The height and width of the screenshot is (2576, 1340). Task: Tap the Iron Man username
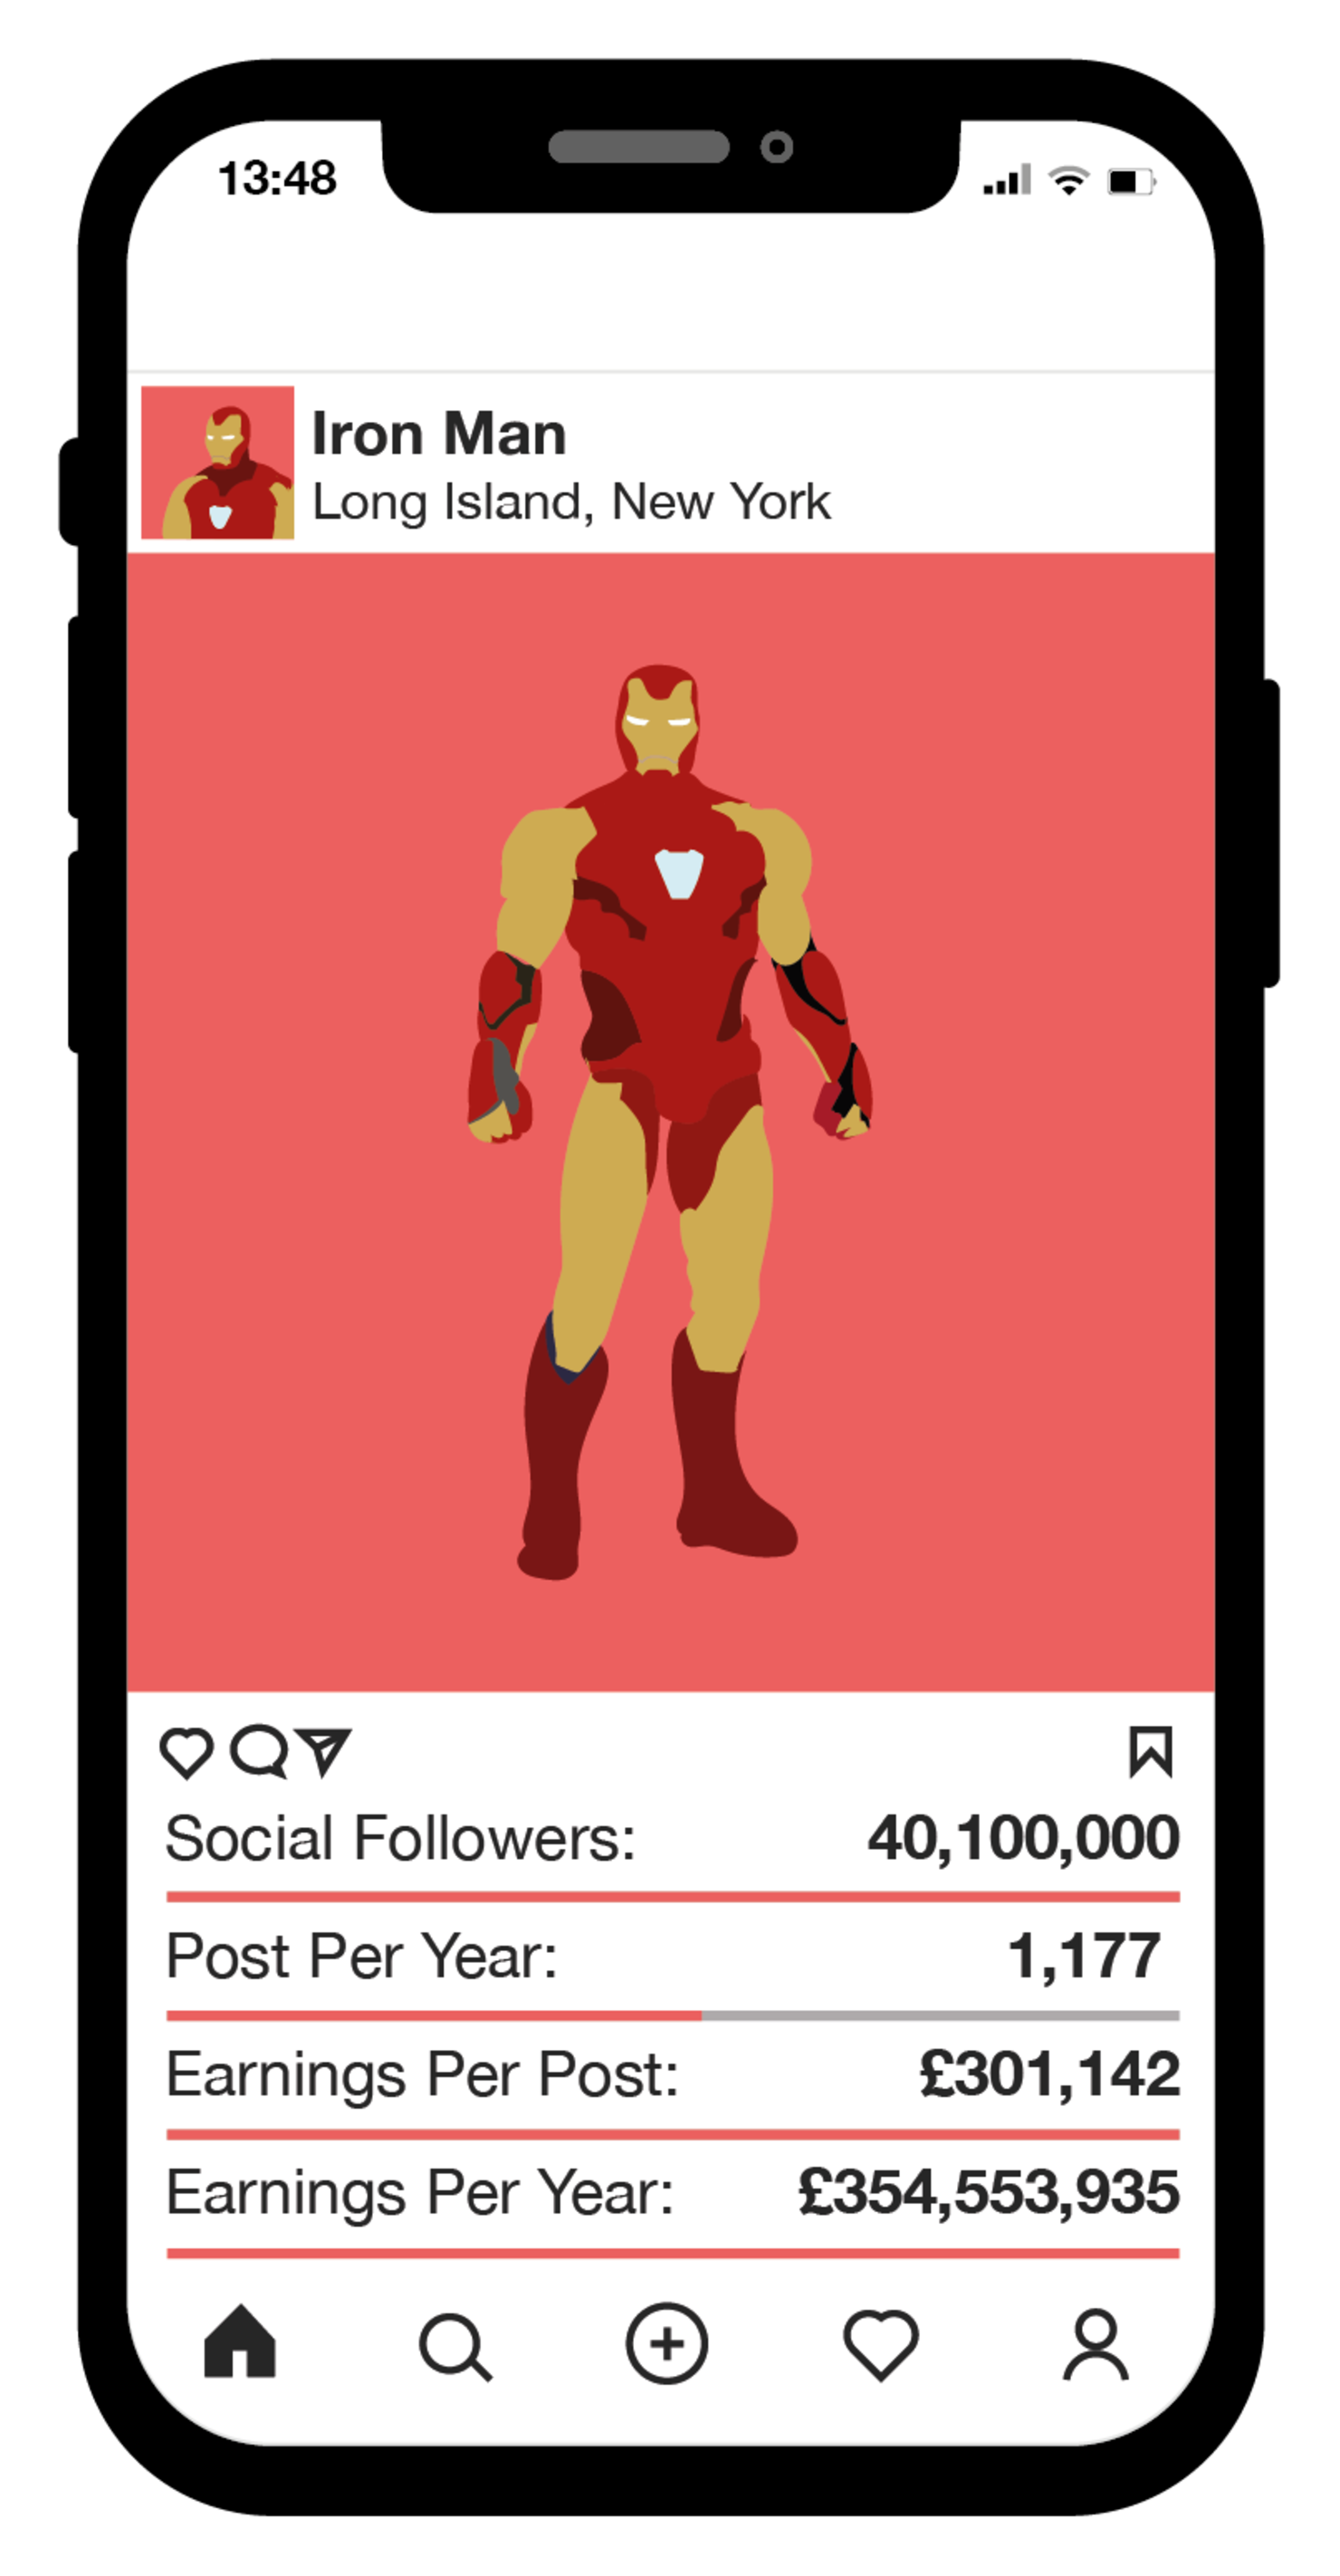pyautogui.click(x=439, y=434)
